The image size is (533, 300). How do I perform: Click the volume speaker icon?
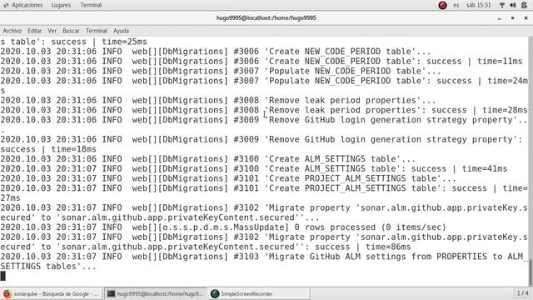tap(513, 5)
